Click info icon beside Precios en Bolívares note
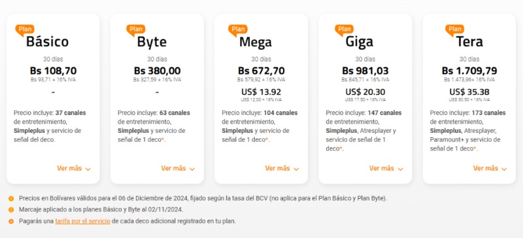The image size is (523, 238). click(11, 199)
